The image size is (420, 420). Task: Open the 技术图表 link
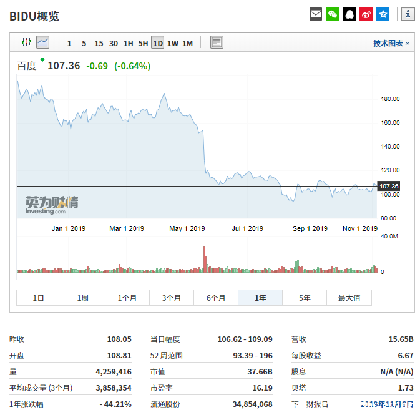(391, 44)
